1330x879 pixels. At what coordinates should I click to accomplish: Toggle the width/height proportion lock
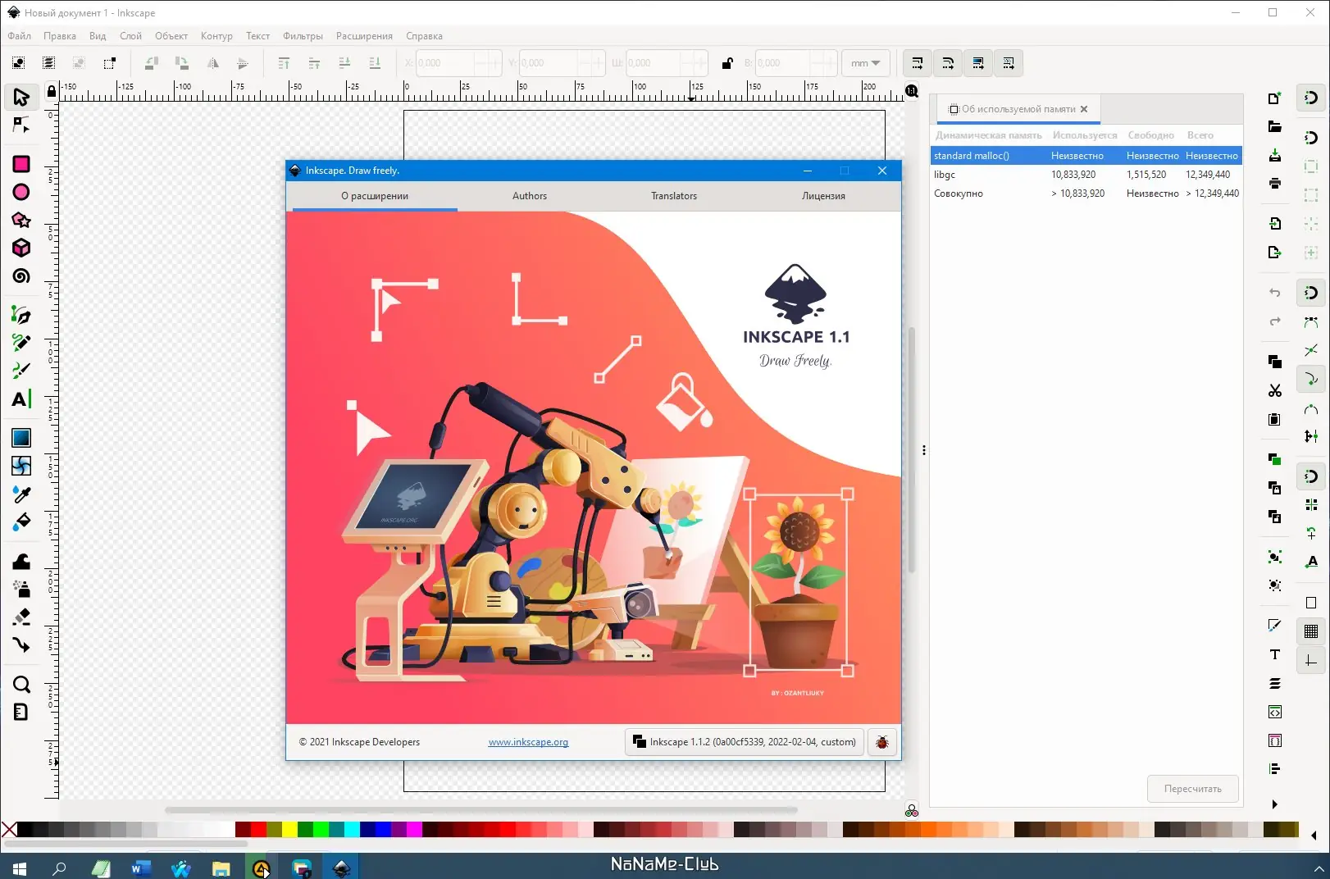pos(726,63)
